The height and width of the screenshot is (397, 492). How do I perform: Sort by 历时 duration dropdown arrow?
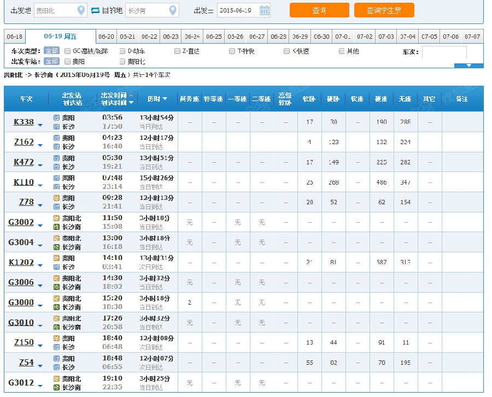pos(165,99)
